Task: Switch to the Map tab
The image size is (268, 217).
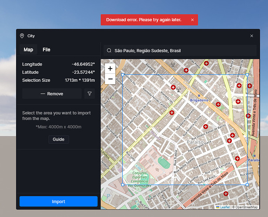Action: 28,50
